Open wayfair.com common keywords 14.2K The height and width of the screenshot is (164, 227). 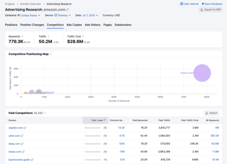click(121, 128)
